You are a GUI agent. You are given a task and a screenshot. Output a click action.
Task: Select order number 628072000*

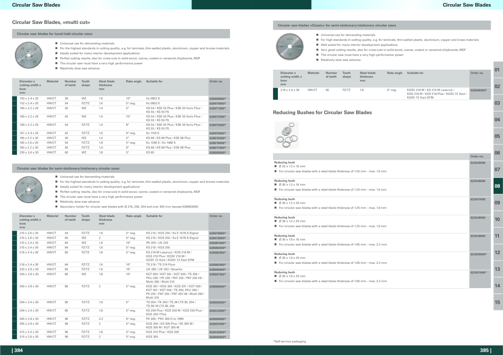click(217, 117)
